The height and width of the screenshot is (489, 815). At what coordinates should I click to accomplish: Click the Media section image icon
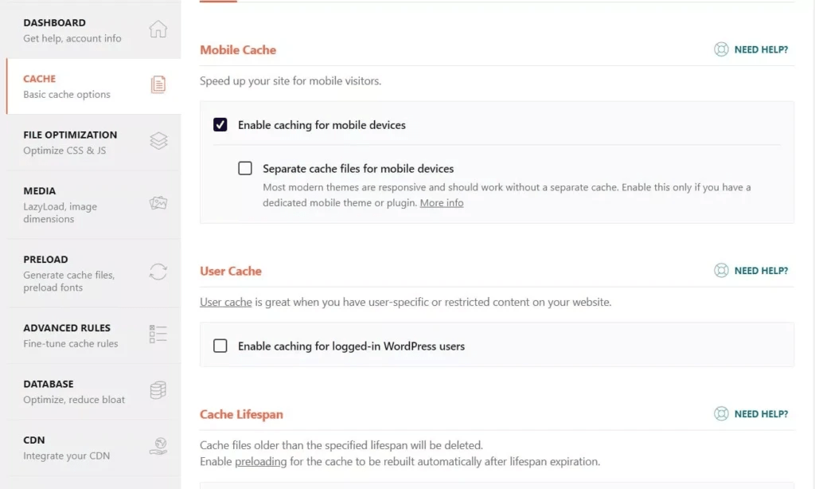158,203
